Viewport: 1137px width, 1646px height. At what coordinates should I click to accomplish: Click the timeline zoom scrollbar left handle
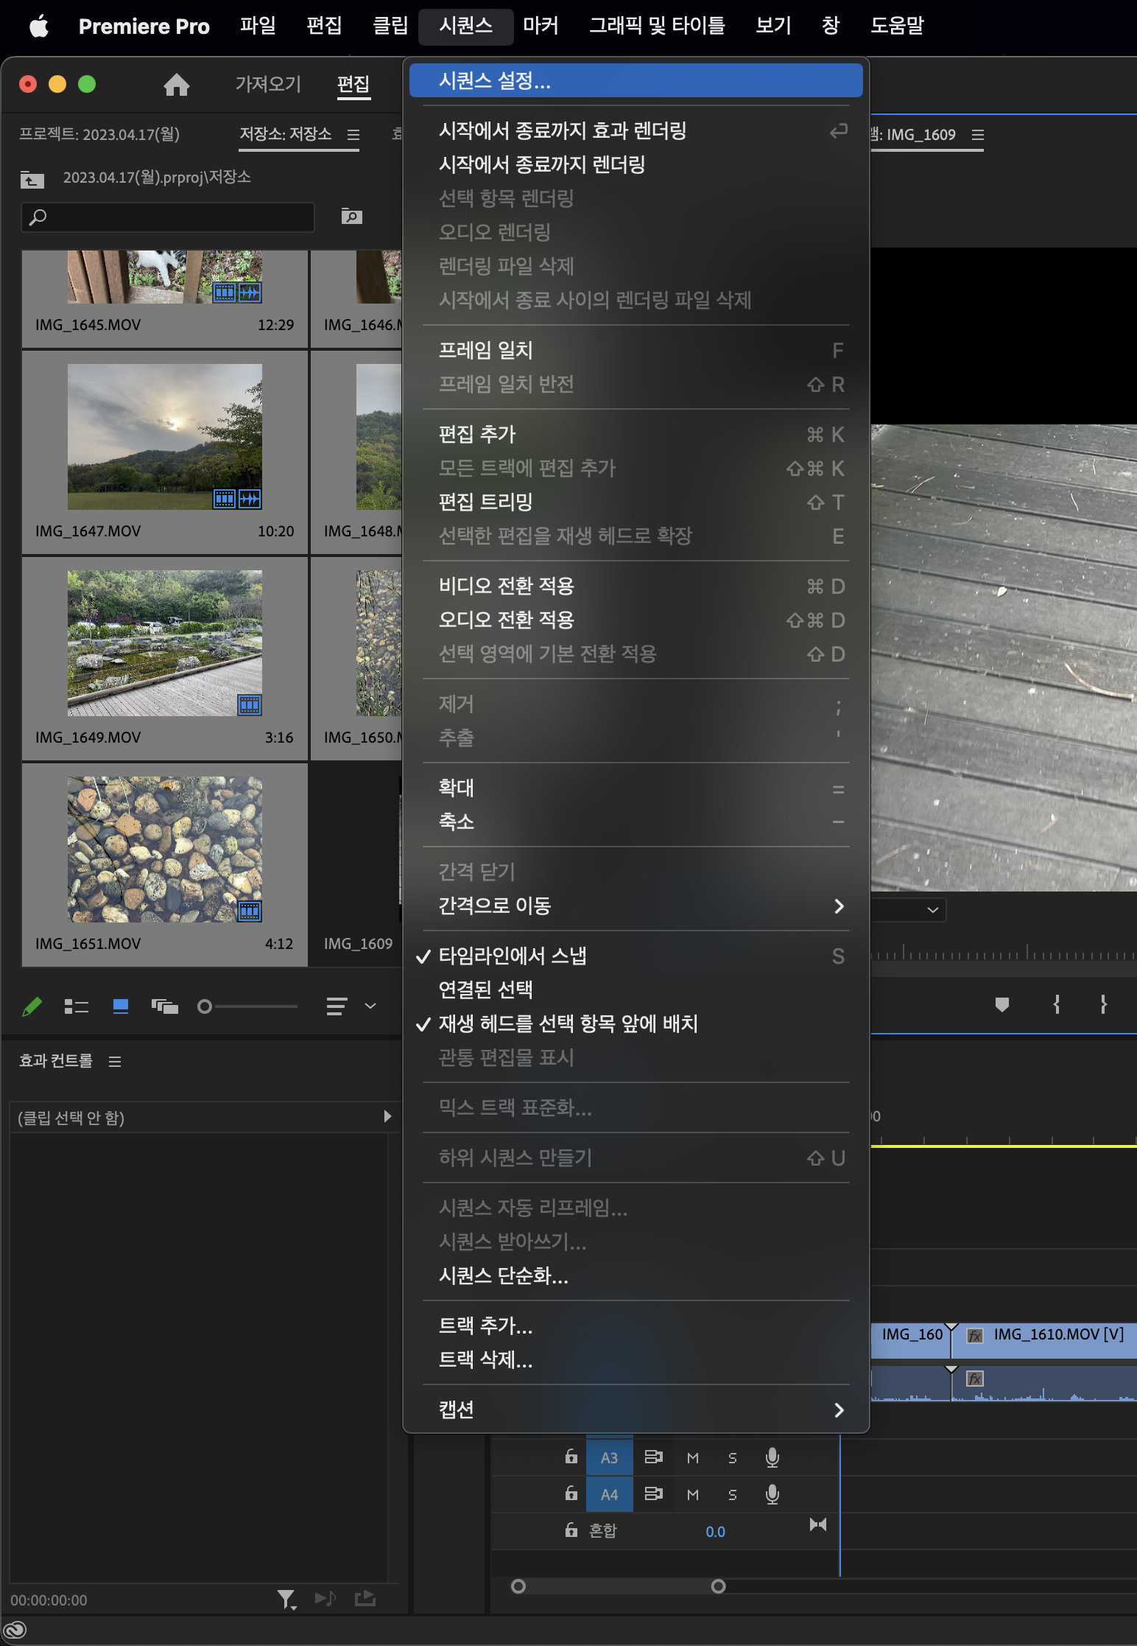click(x=518, y=1586)
